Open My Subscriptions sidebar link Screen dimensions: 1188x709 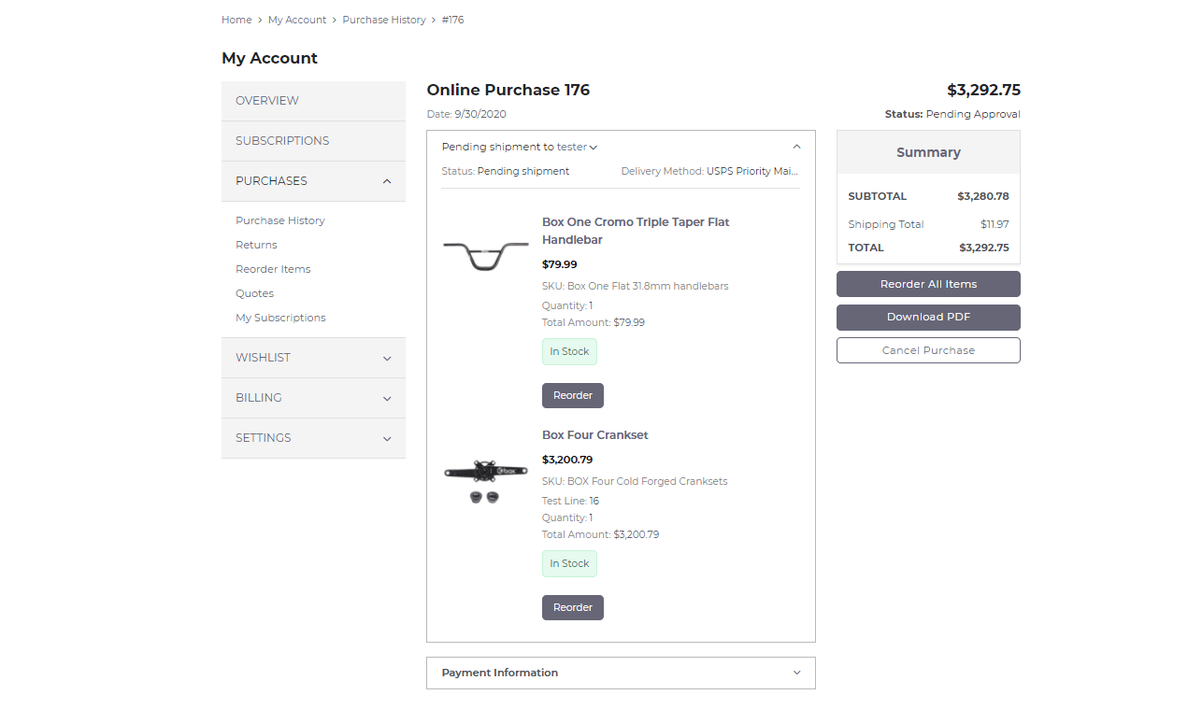[x=280, y=318]
